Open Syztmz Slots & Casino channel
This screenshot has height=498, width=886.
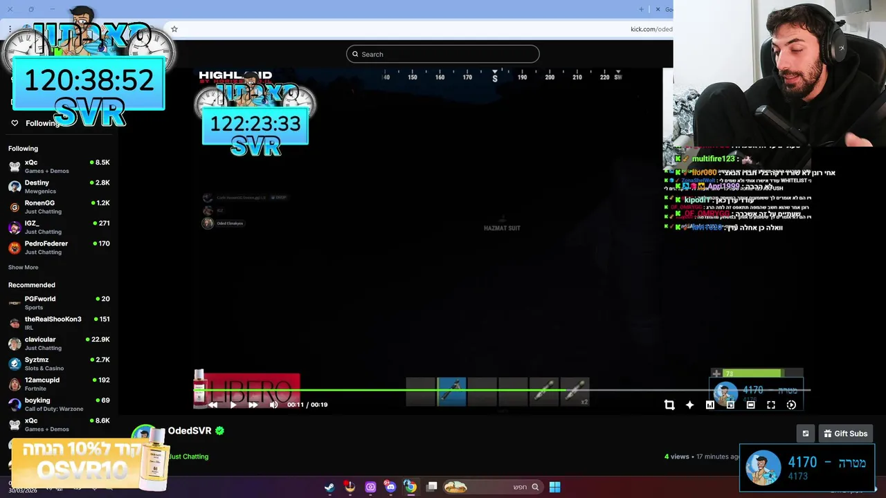(x=59, y=363)
